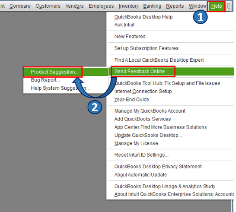Open the Inventory menu
The width and height of the screenshot is (236, 212).
129,6
